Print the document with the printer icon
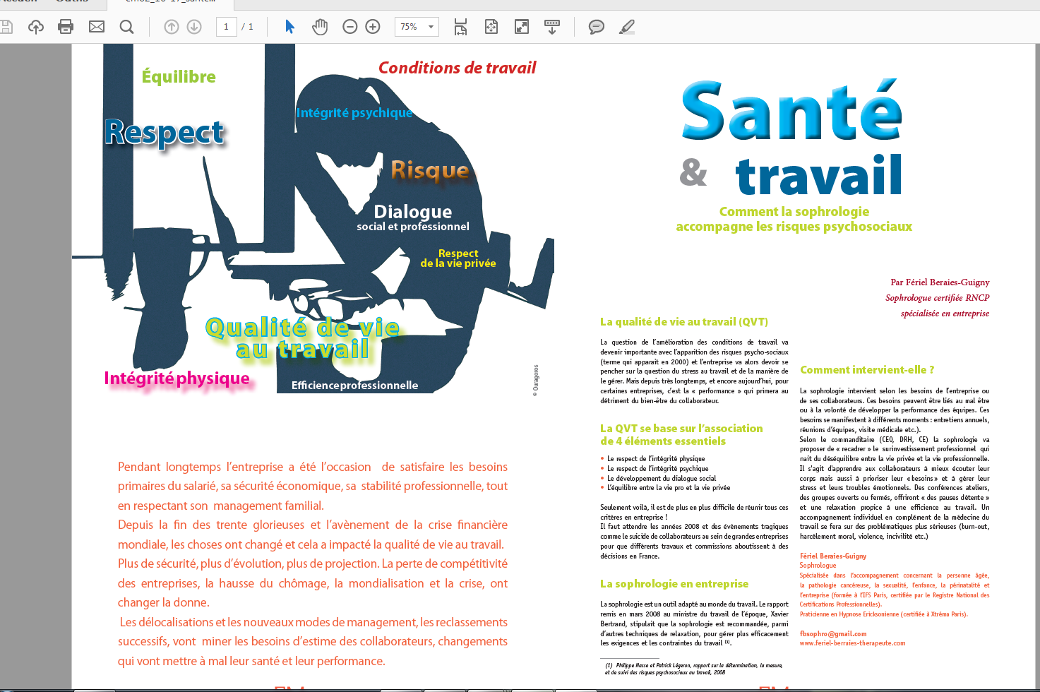 tap(66, 27)
